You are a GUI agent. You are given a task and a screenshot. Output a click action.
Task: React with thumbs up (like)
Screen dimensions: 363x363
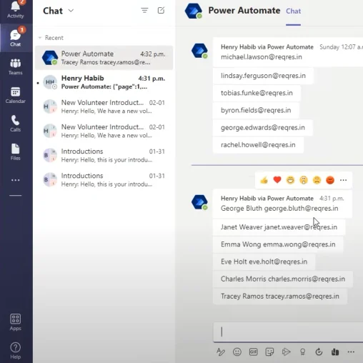pyautogui.click(x=264, y=180)
